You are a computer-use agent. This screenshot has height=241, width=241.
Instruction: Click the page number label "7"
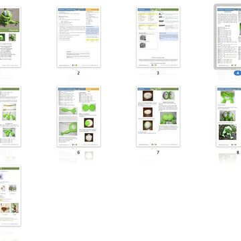(x=158, y=153)
